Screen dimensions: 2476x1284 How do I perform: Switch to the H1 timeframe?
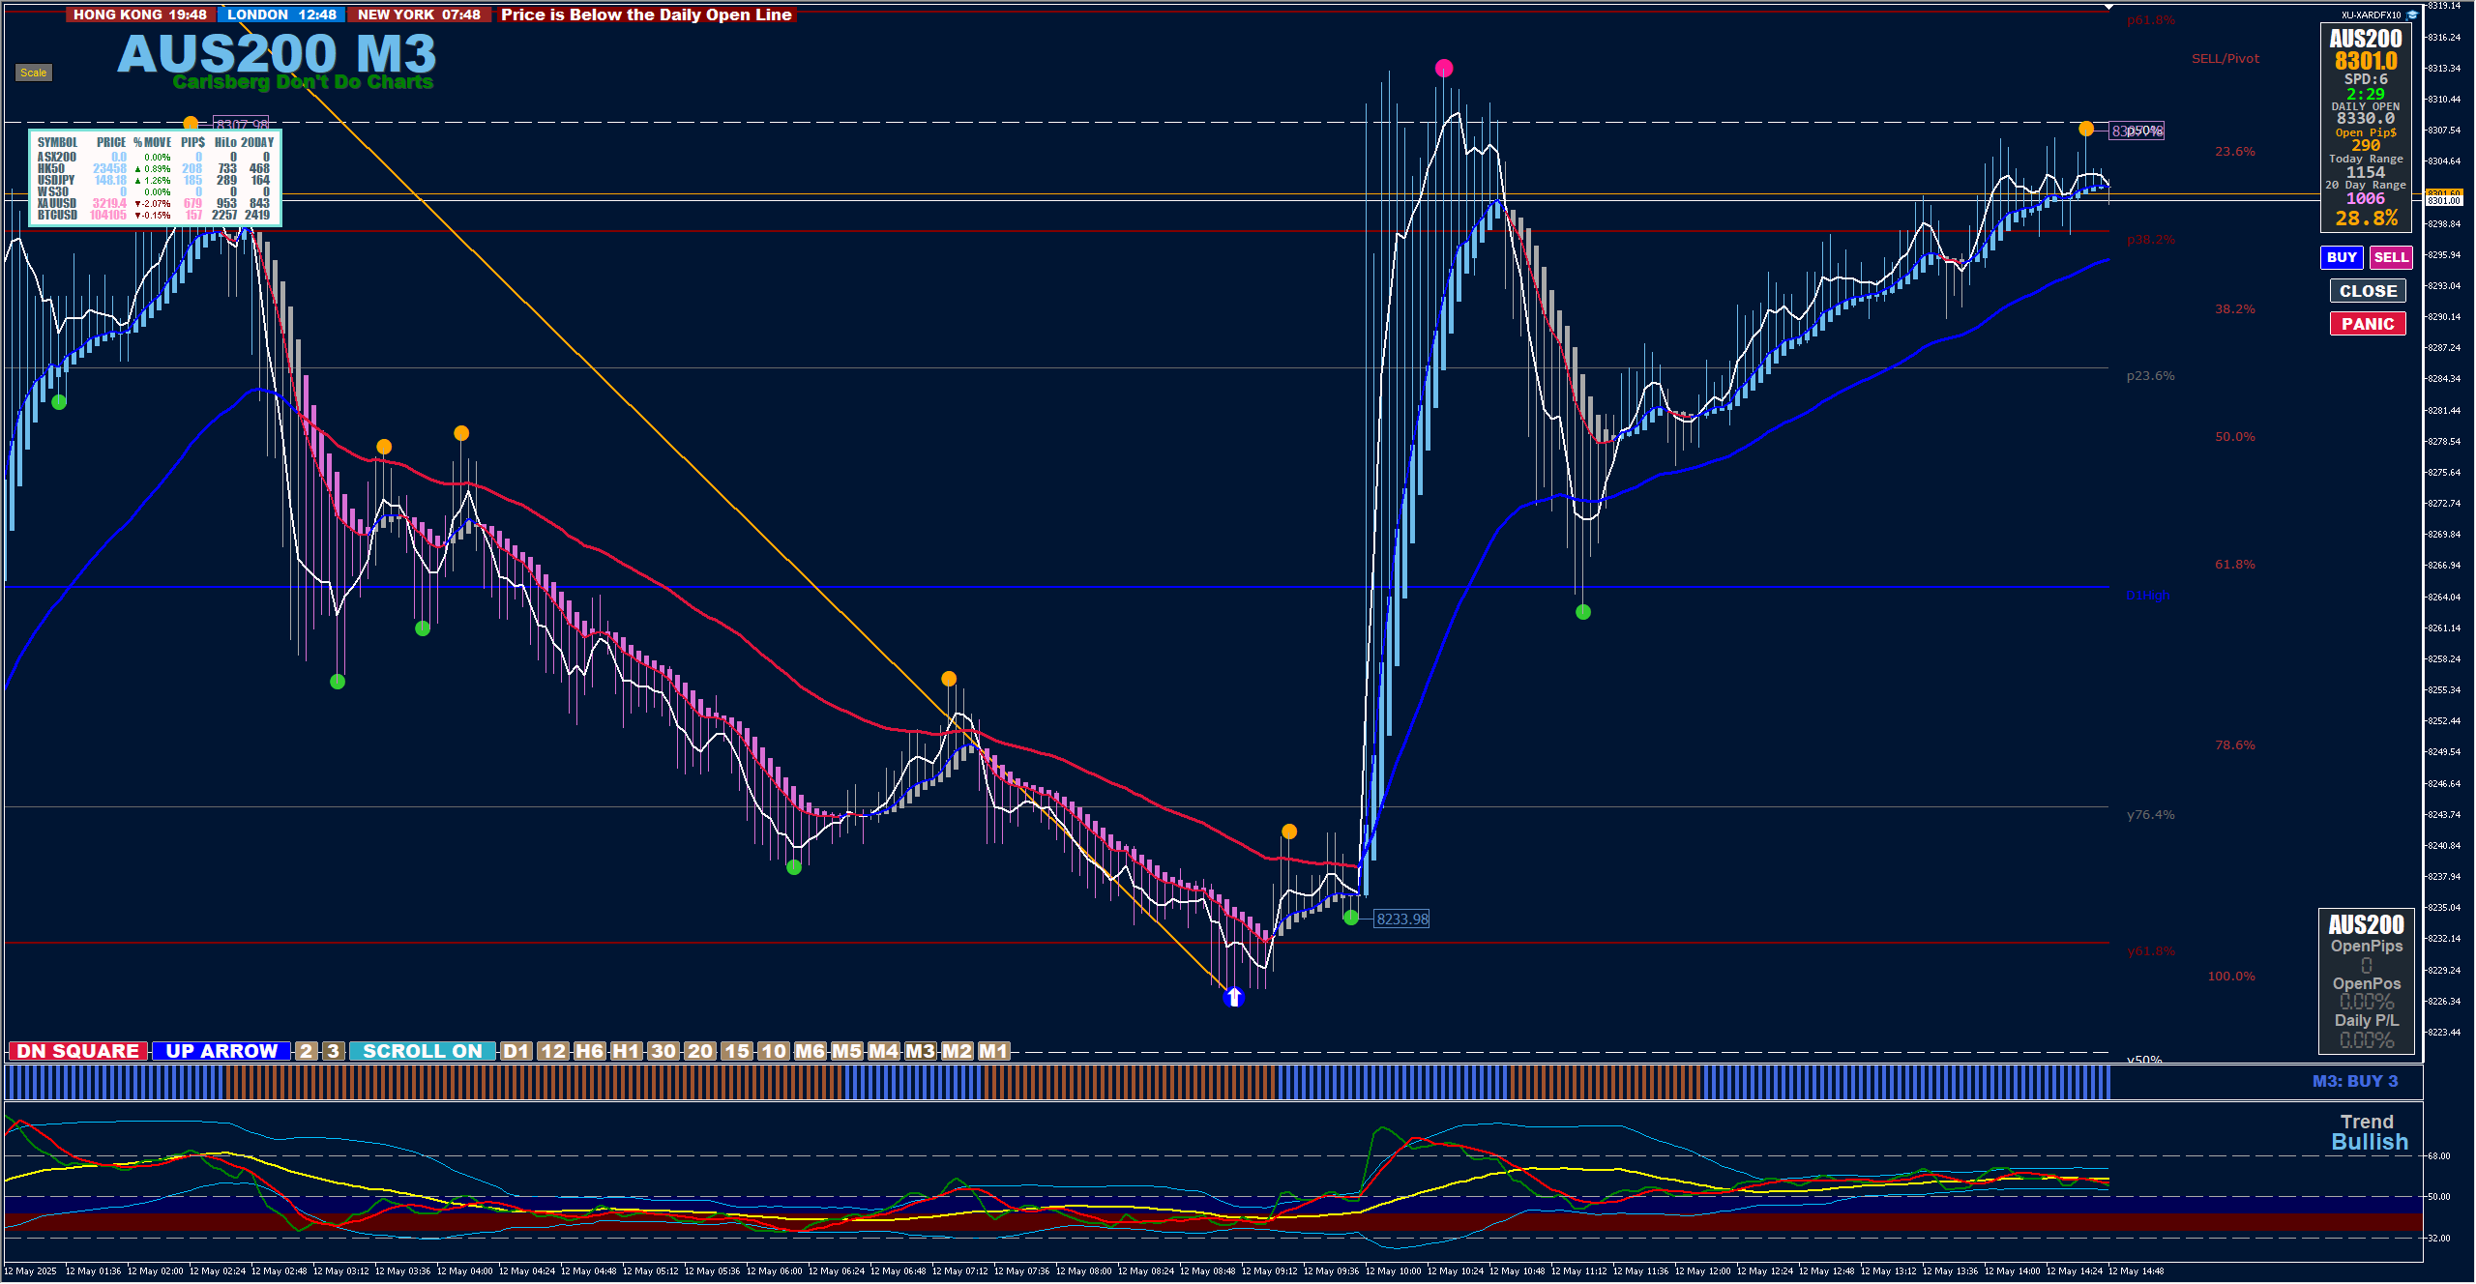coord(627,1051)
